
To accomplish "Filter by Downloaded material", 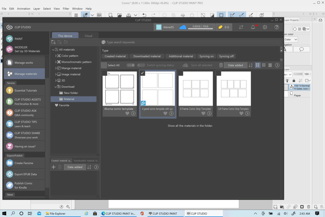I will (x=147, y=56).
